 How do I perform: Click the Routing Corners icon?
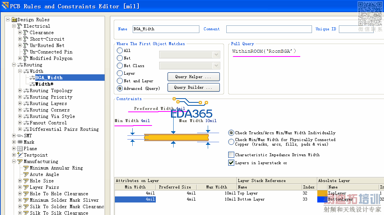(x=26, y=110)
